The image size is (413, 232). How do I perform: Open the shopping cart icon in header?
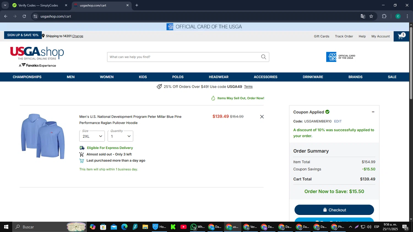(x=401, y=36)
